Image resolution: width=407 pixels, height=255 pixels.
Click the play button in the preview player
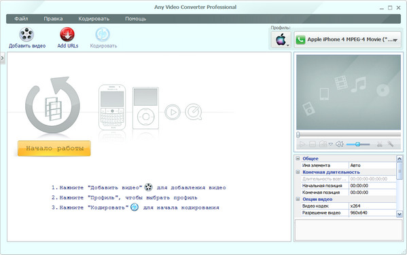[x=302, y=144]
